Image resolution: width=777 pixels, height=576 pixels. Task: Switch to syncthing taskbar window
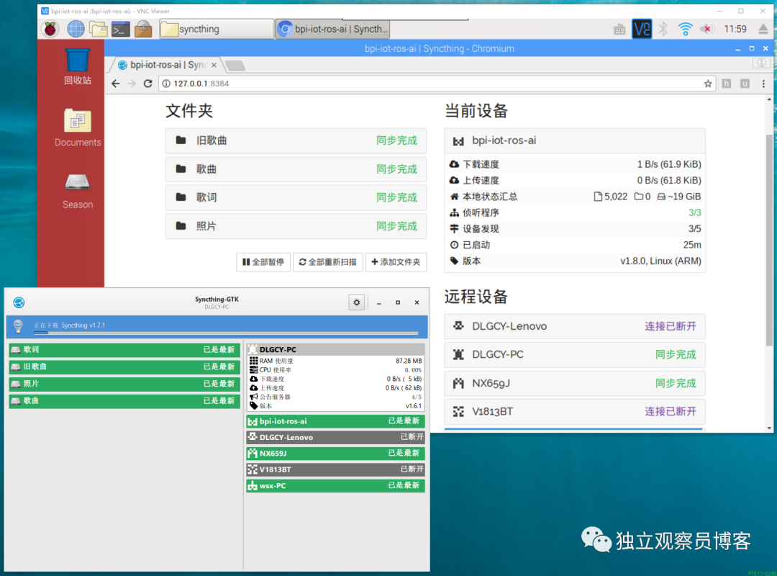tap(216, 30)
